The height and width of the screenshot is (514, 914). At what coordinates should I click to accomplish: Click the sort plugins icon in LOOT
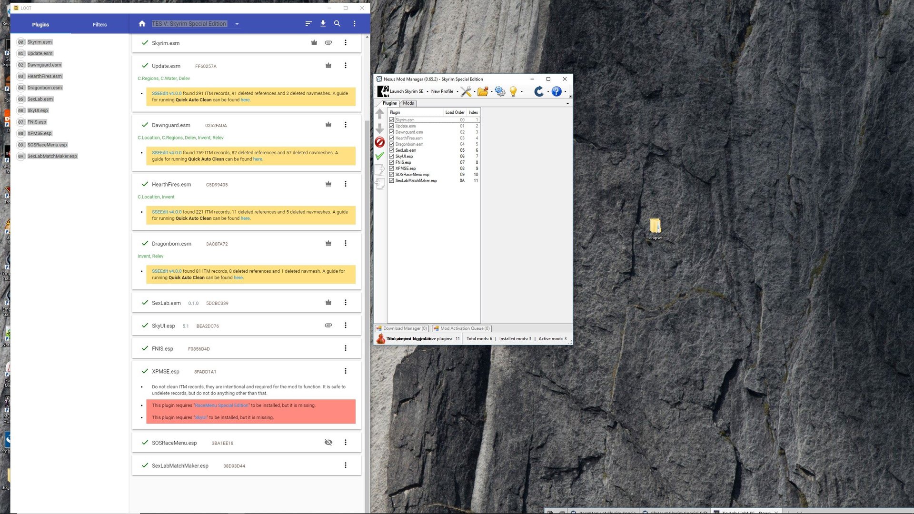point(308,24)
